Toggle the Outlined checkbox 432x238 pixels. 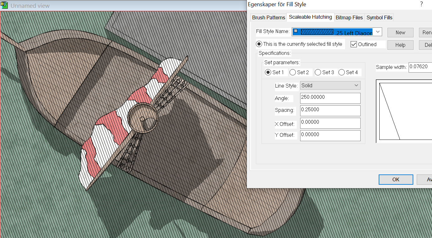point(354,44)
